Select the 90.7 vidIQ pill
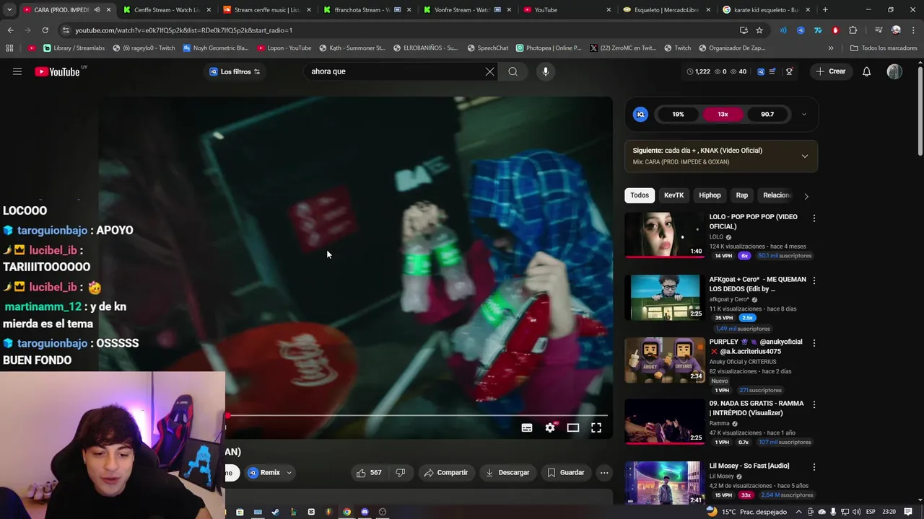Viewport: 924px width, 519px height. 767,114
